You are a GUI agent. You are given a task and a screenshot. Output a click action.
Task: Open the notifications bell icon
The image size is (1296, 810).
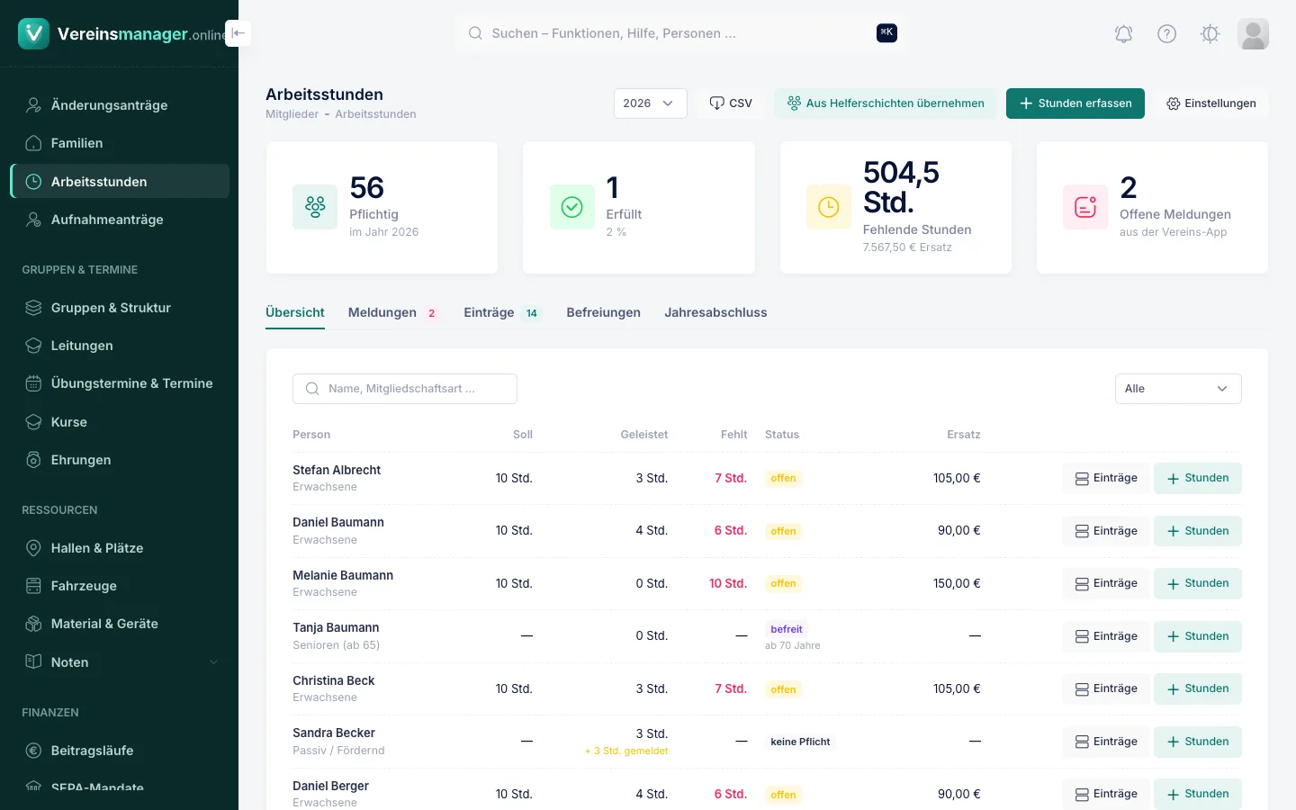(1123, 34)
